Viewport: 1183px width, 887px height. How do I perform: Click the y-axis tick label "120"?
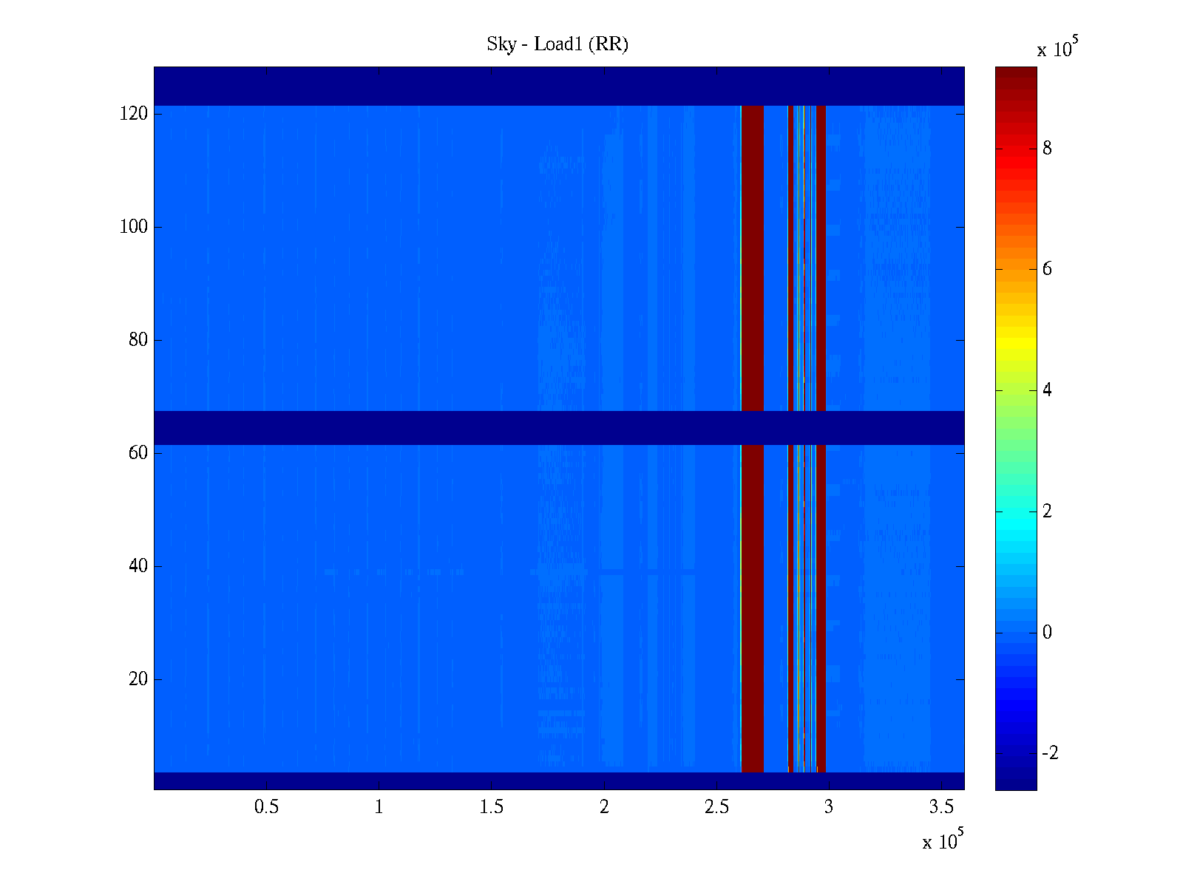pos(134,114)
